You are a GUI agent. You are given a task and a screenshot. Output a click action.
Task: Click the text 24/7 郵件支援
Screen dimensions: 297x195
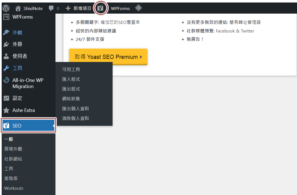90,39
